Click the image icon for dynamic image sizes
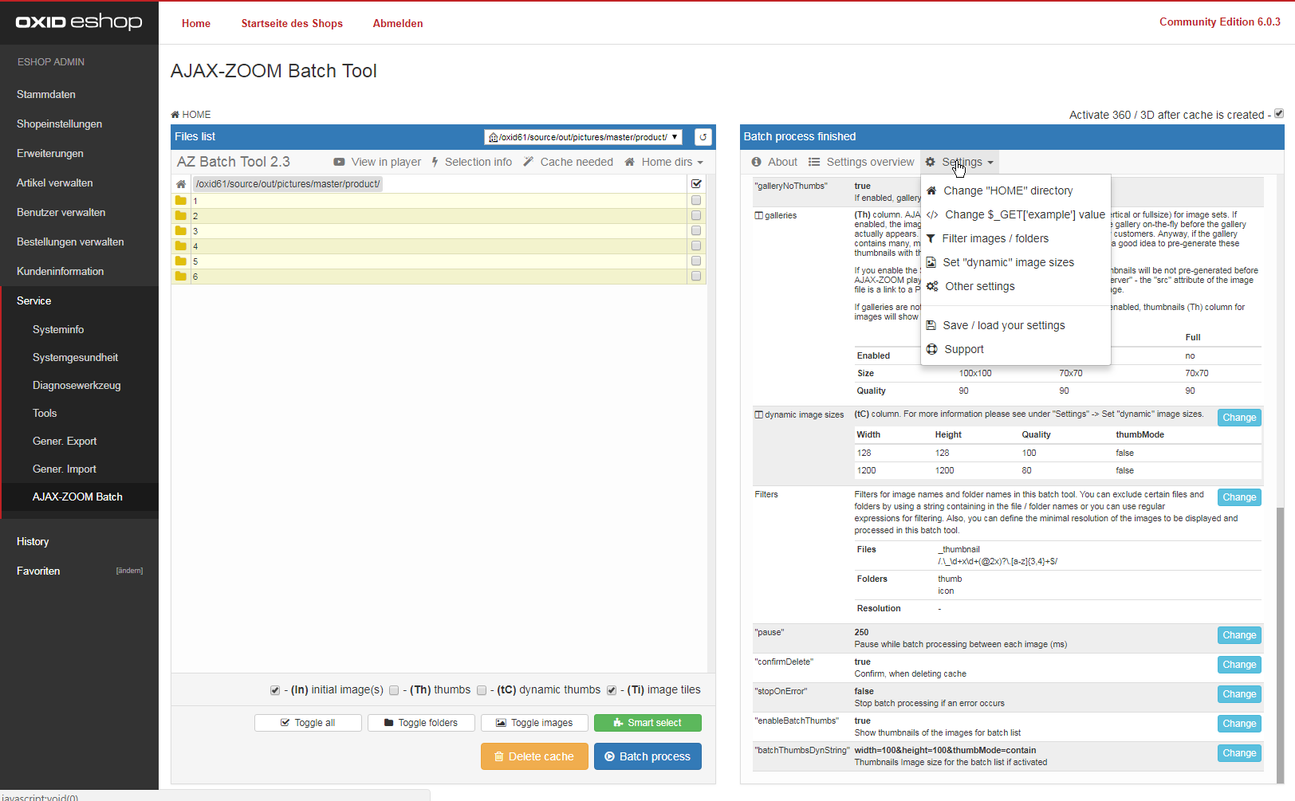 [931, 262]
